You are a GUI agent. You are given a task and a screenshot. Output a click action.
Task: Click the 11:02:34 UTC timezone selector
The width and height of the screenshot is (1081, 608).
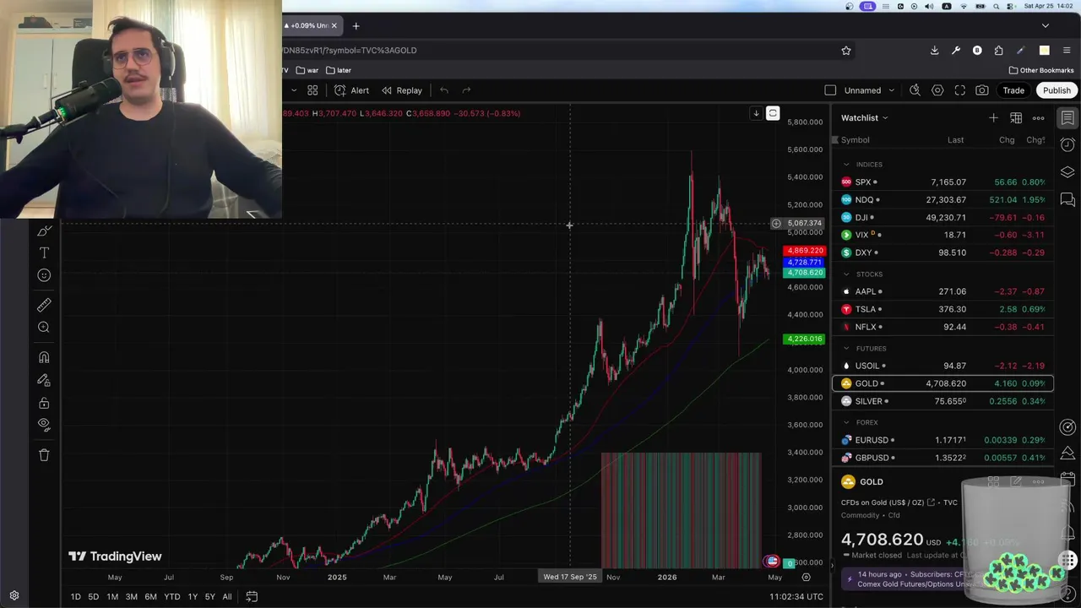click(x=796, y=597)
